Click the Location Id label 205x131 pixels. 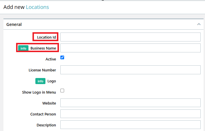47,37
